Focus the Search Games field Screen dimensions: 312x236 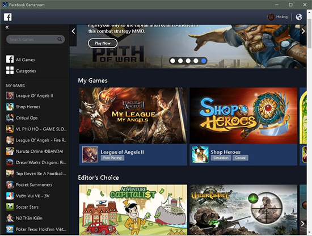pos(35,39)
